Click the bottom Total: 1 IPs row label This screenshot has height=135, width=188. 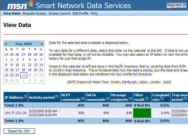point(14,121)
